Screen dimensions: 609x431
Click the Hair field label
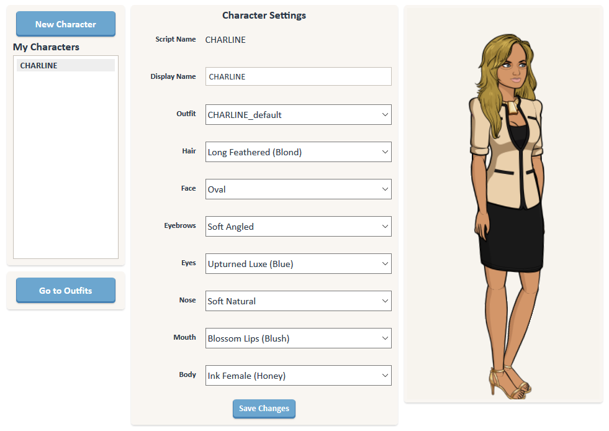[x=189, y=151]
